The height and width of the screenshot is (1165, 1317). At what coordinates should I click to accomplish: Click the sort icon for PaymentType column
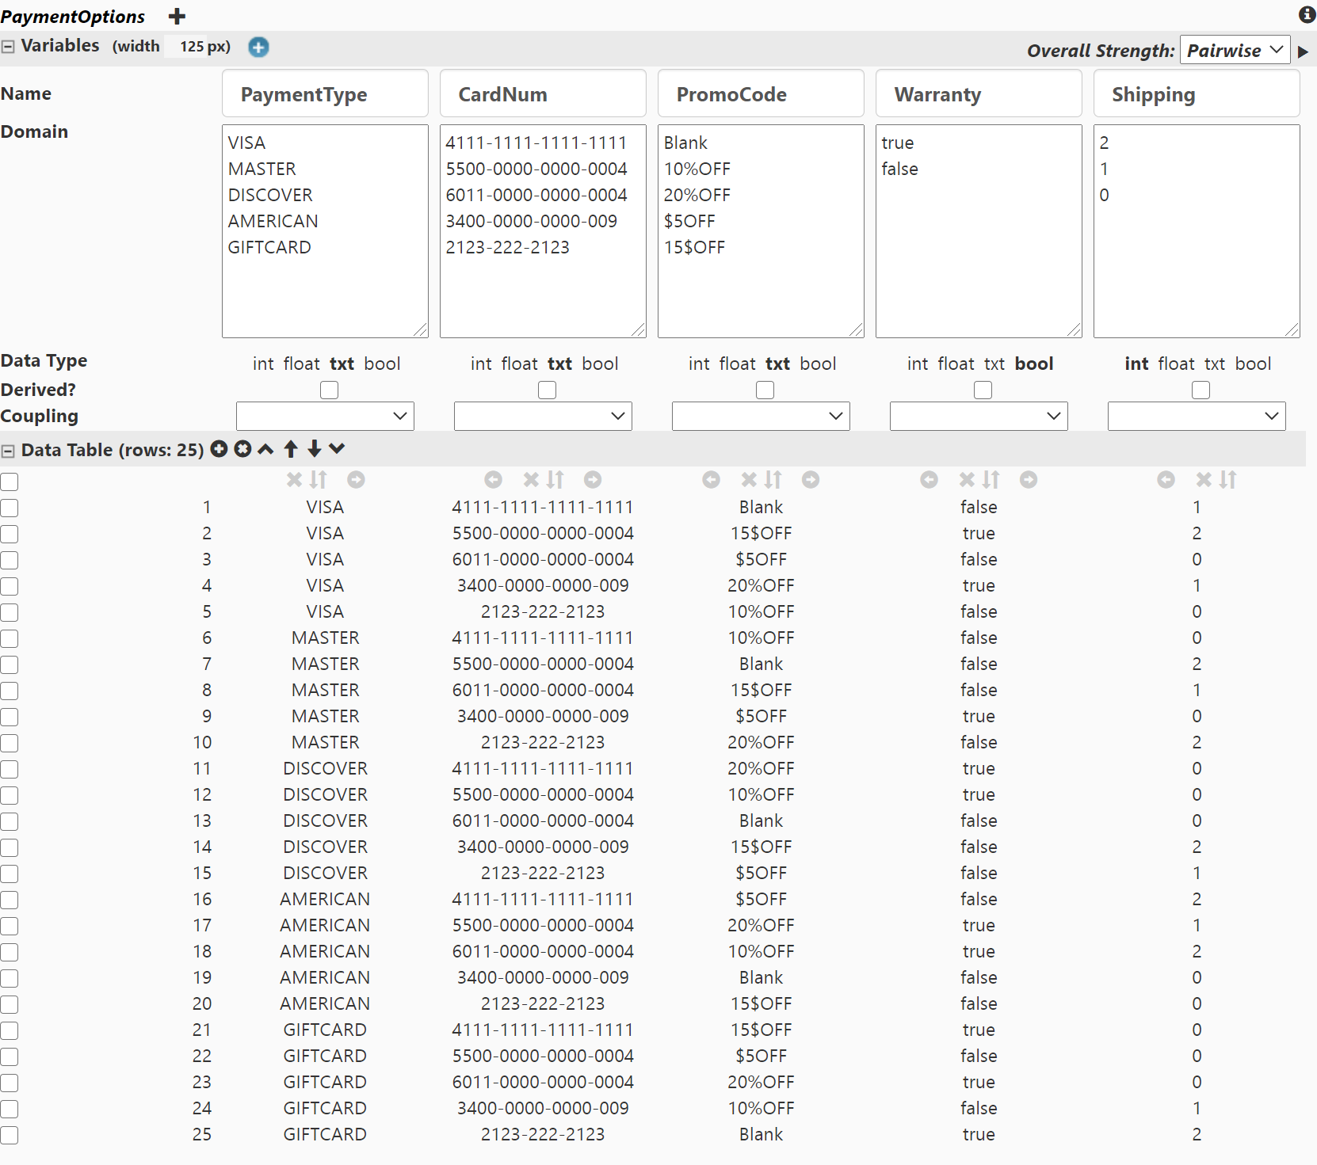319,480
